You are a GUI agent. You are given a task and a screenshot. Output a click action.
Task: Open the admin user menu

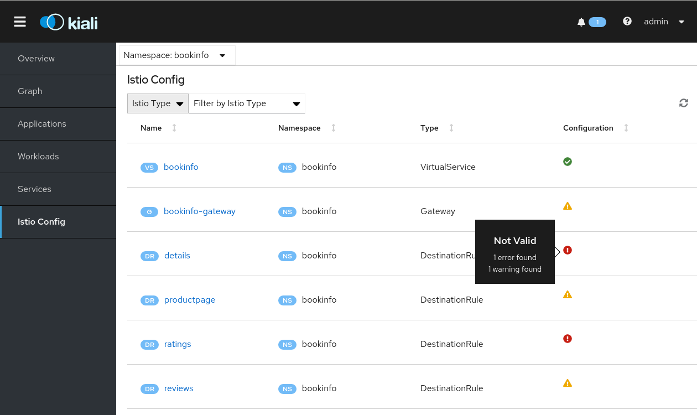(x=664, y=22)
